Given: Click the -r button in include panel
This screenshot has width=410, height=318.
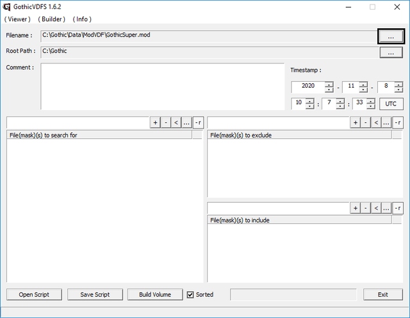Looking at the screenshot, I should (398, 208).
